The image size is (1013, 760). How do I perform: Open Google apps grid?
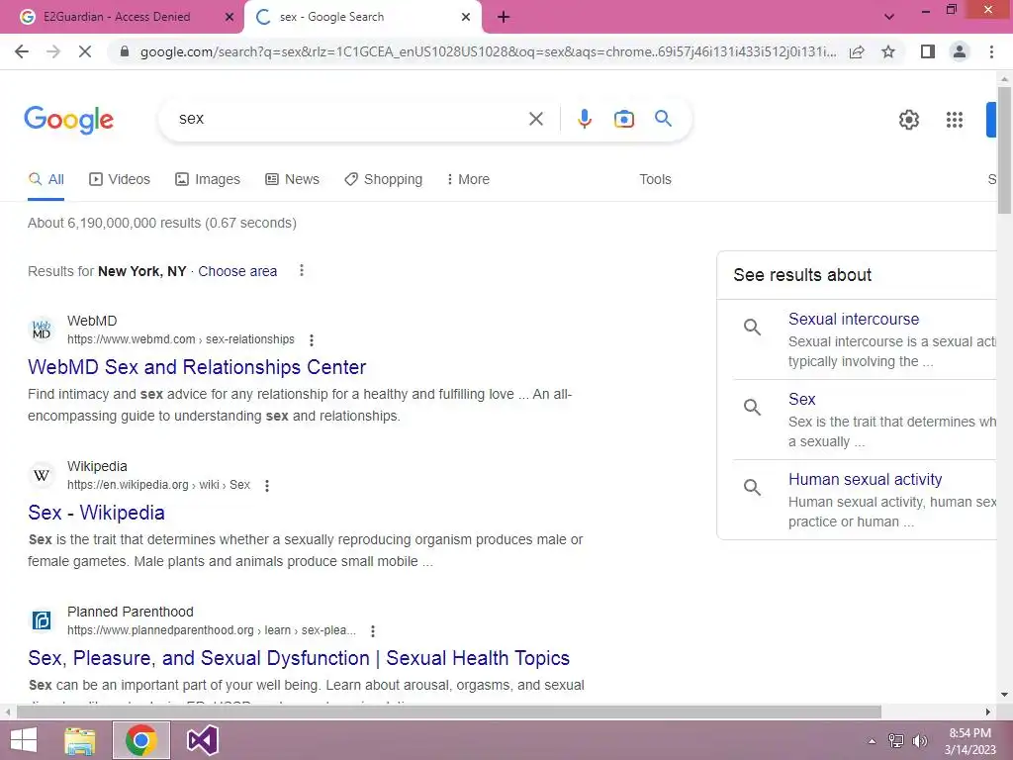pos(955,120)
